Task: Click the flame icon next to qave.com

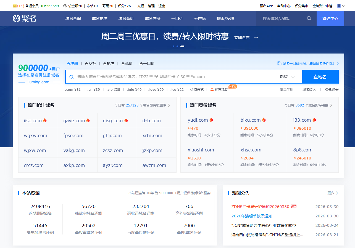Action: 88,120
